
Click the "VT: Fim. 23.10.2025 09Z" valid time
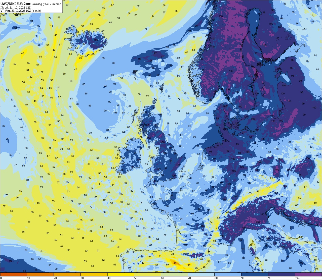click(x=15, y=11)
